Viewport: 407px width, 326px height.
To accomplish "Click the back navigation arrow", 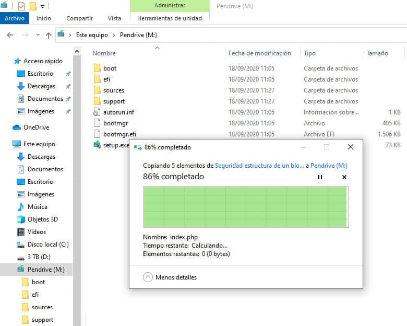I will [x=10, y=35].
